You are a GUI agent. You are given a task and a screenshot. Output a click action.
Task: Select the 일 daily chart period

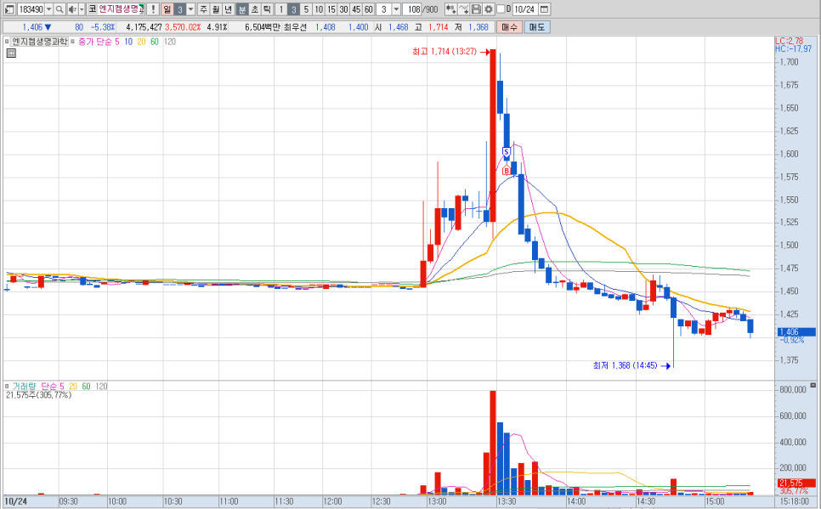pyautogui.click(x=167, y=9)
